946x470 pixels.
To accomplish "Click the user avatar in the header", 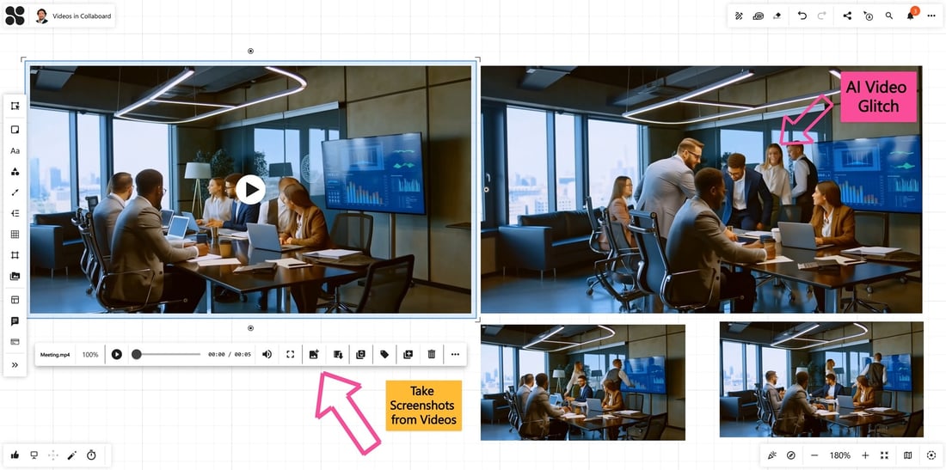I will (41, 16).
